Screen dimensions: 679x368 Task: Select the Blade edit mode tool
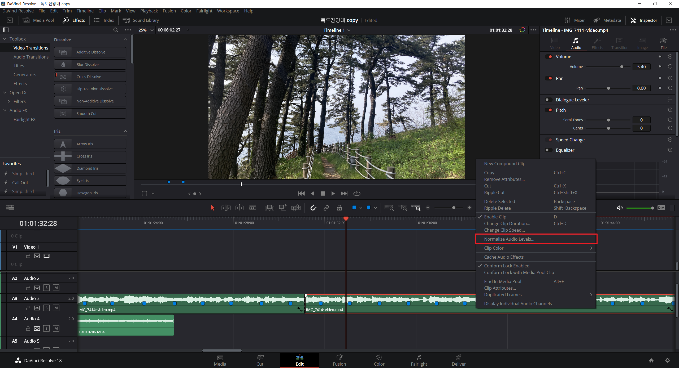coord(253,208)
